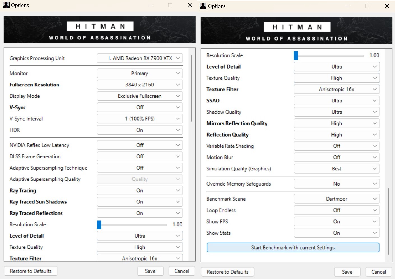The width and height of the screenshot is (395, 279).
Task: Open the Shadow Quality dropdown
Action: click(x=337, y=112)
